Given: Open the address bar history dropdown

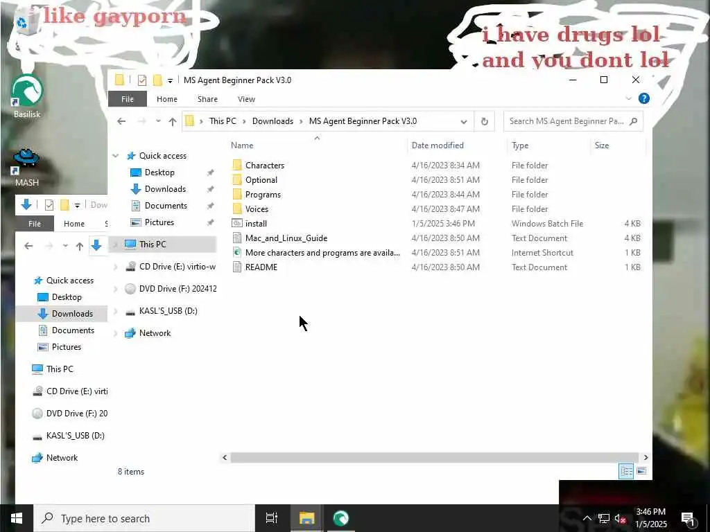Looking at the screenshot, I should click(464, 121).
